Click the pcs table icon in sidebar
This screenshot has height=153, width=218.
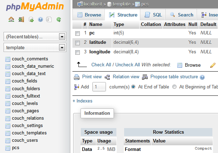click(8, 148)
